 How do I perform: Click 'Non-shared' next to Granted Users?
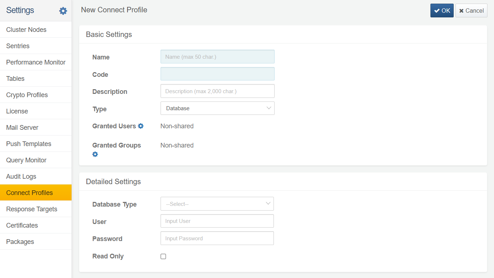(177, 126)
